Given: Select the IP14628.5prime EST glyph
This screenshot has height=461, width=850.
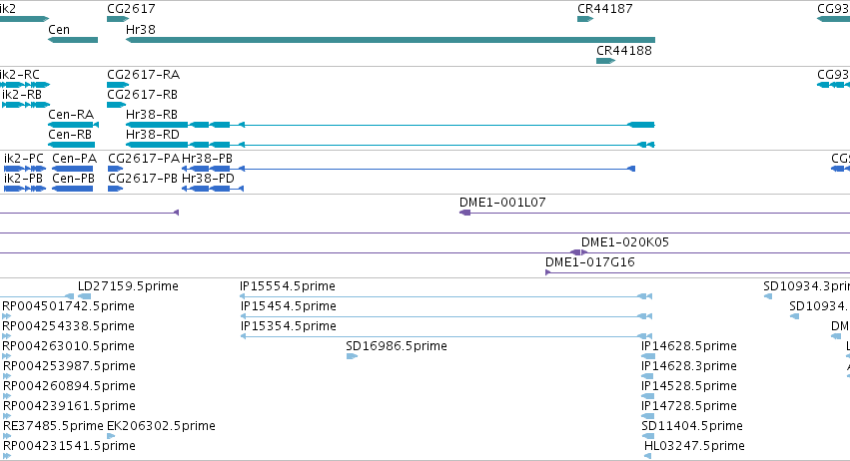Looking at the screenshot, I should tap(648, 356).
